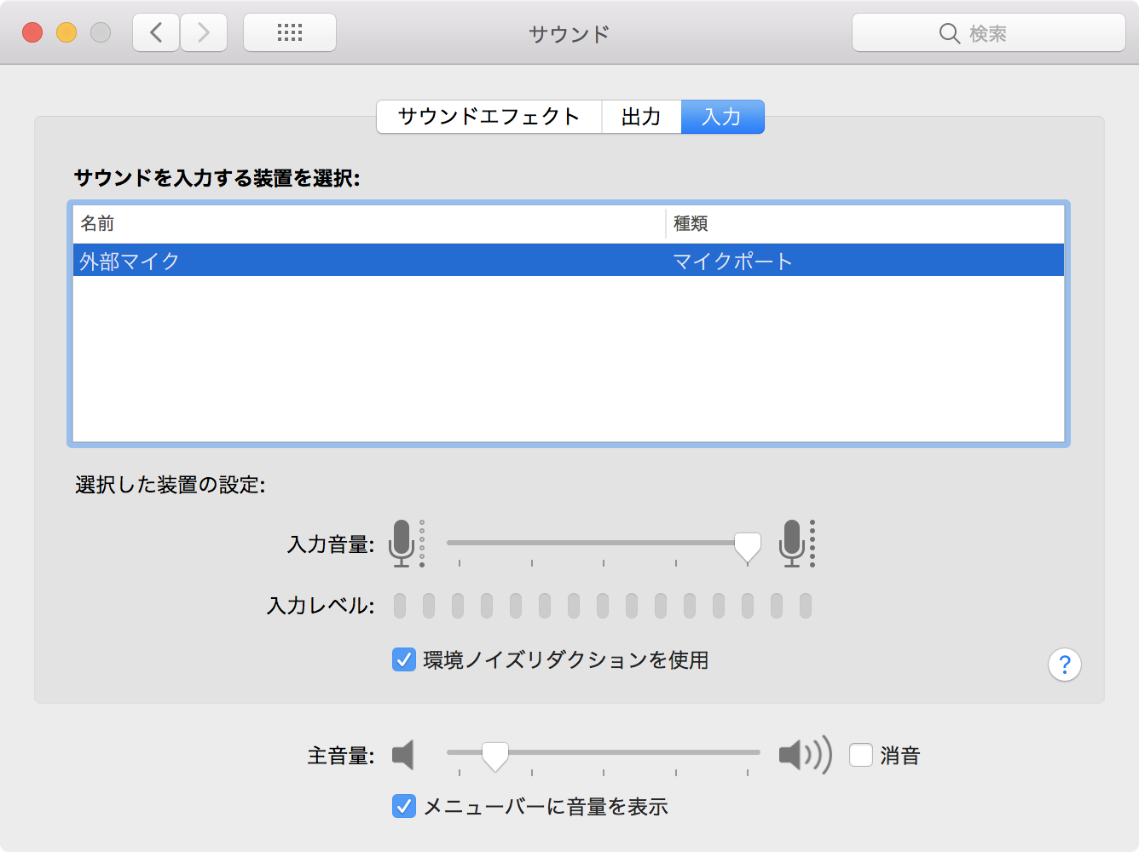This screenshot has width=1139, height=852.
Task: Click the forward navigation arrow
Action: click(x=204, y=33)
